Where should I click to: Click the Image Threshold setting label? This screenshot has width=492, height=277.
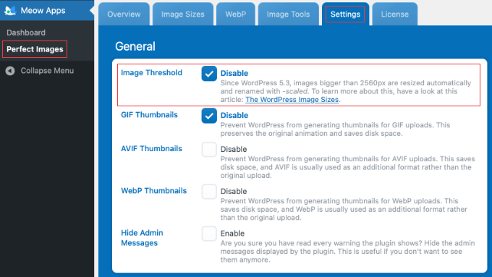(151, 72)
